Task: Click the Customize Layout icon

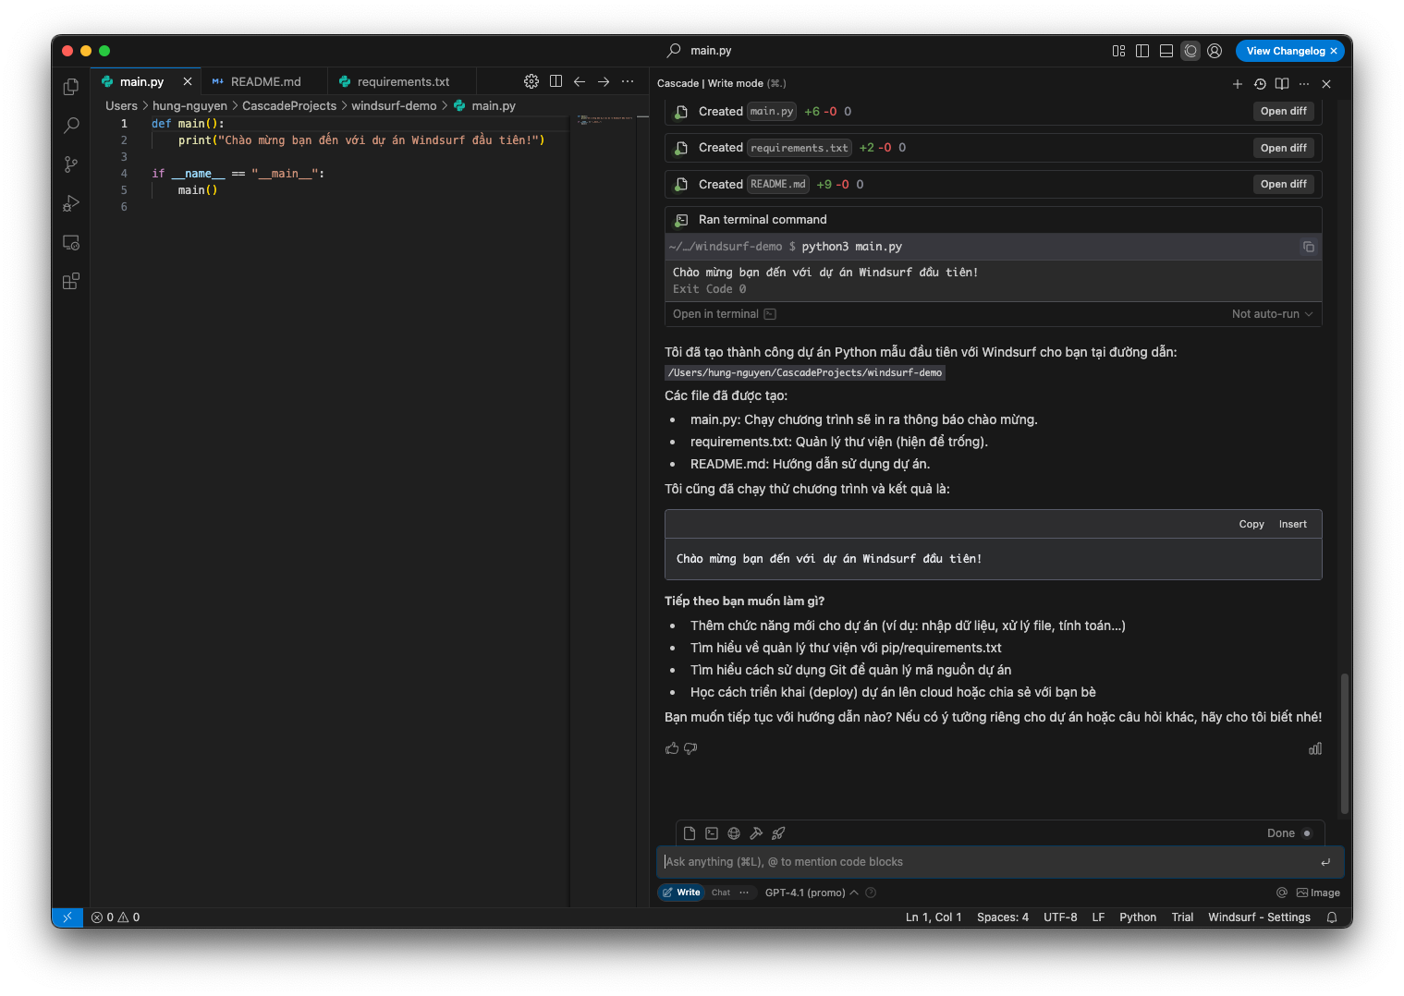Action: 1118,51
